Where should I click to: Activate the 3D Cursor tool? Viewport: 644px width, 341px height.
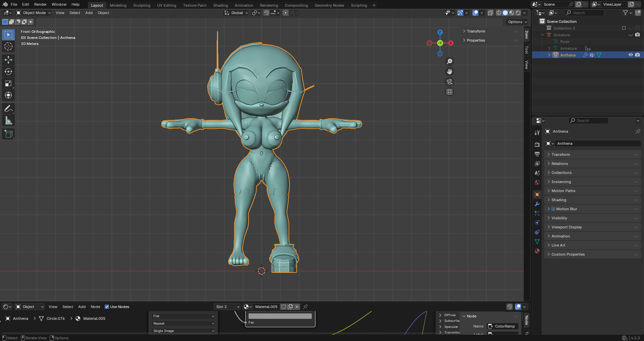click(x=8, y=46)
